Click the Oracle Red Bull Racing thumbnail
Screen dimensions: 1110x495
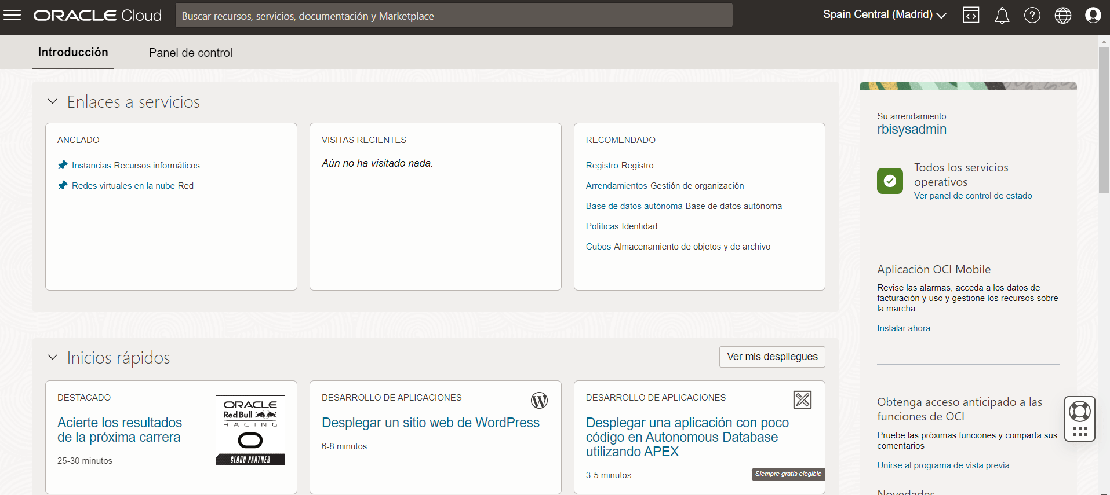[250, 430]
